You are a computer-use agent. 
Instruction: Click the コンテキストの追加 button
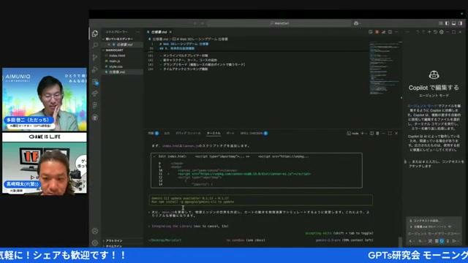coord(426,221)
